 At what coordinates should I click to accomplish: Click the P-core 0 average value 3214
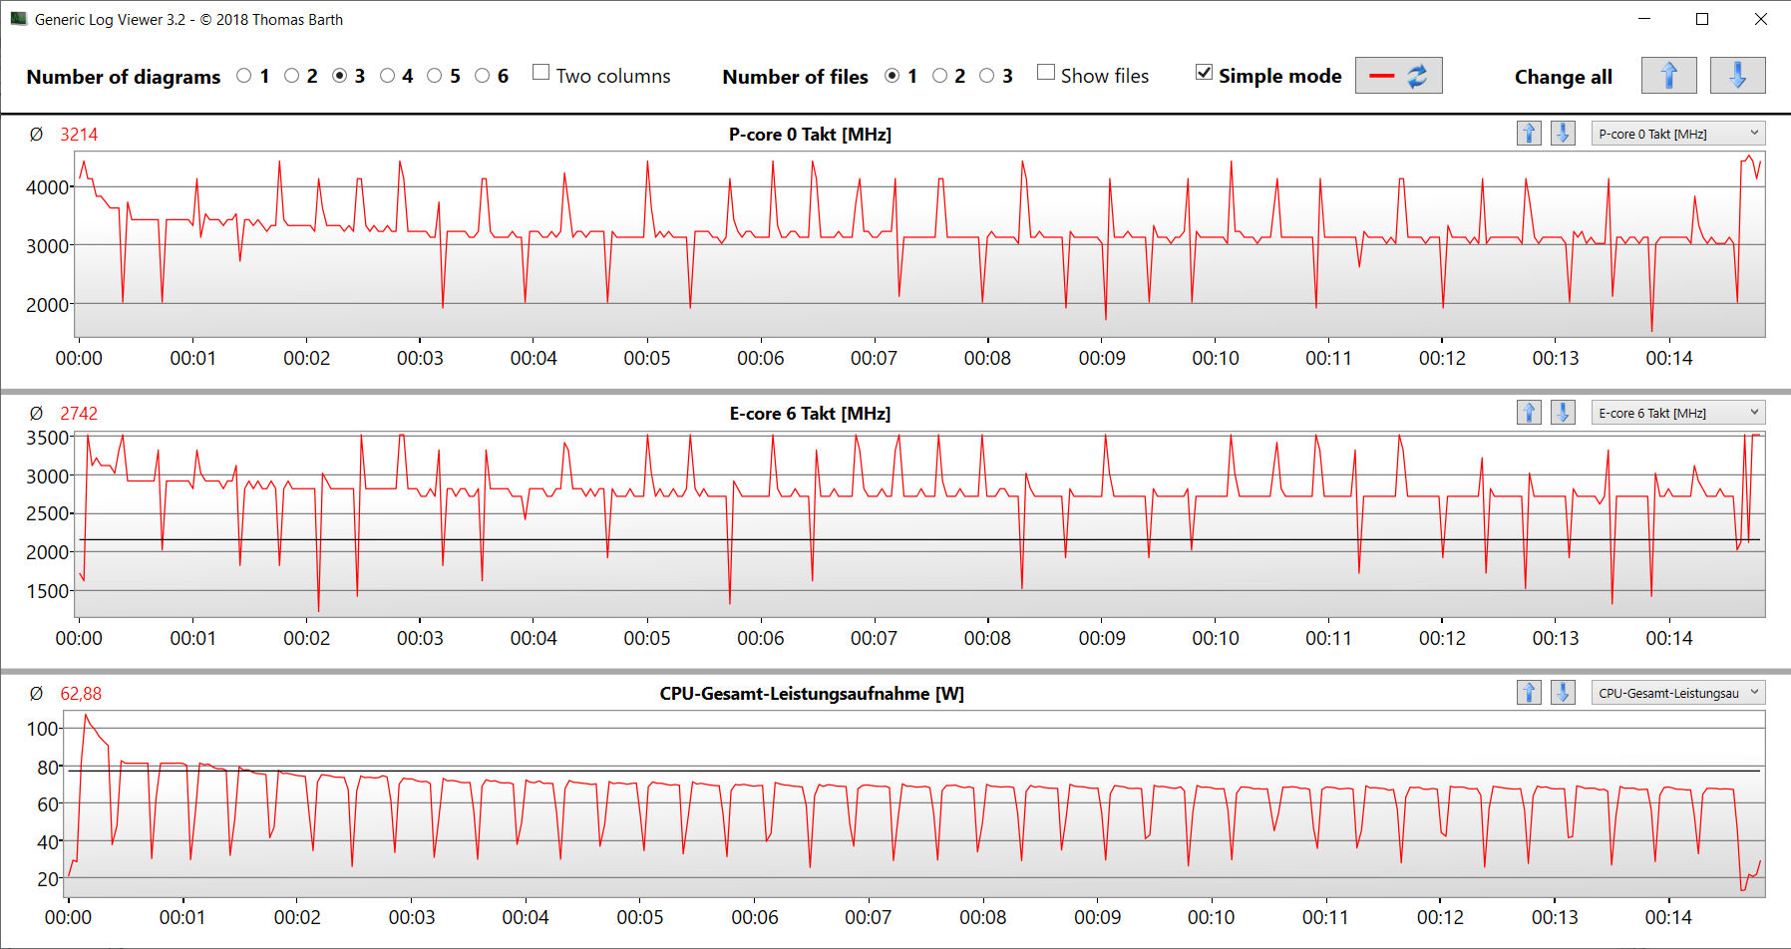click(79, 135)
